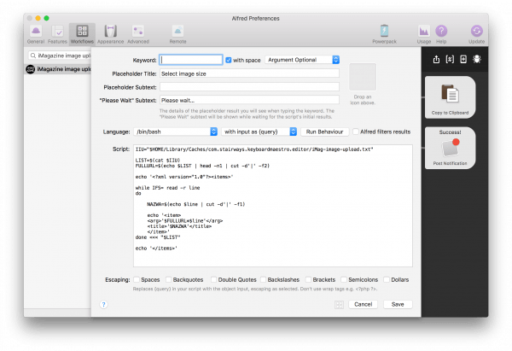This screenshot has height=351, width=512.
Task: Select the Copy to Clipboard output object
Action: tap(450, 97)
